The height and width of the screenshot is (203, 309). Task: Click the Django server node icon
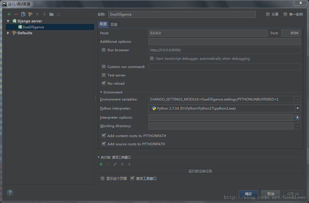[14, 21]
